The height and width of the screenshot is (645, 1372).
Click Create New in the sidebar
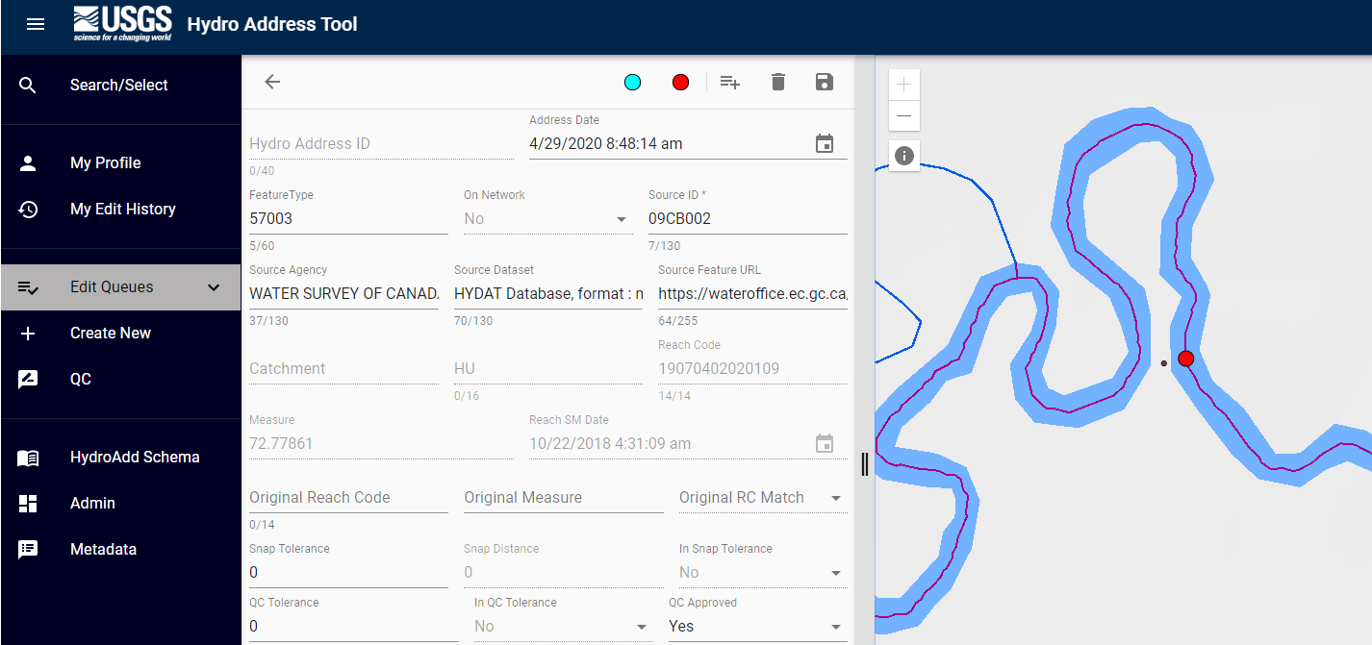[x=110, y=334]
